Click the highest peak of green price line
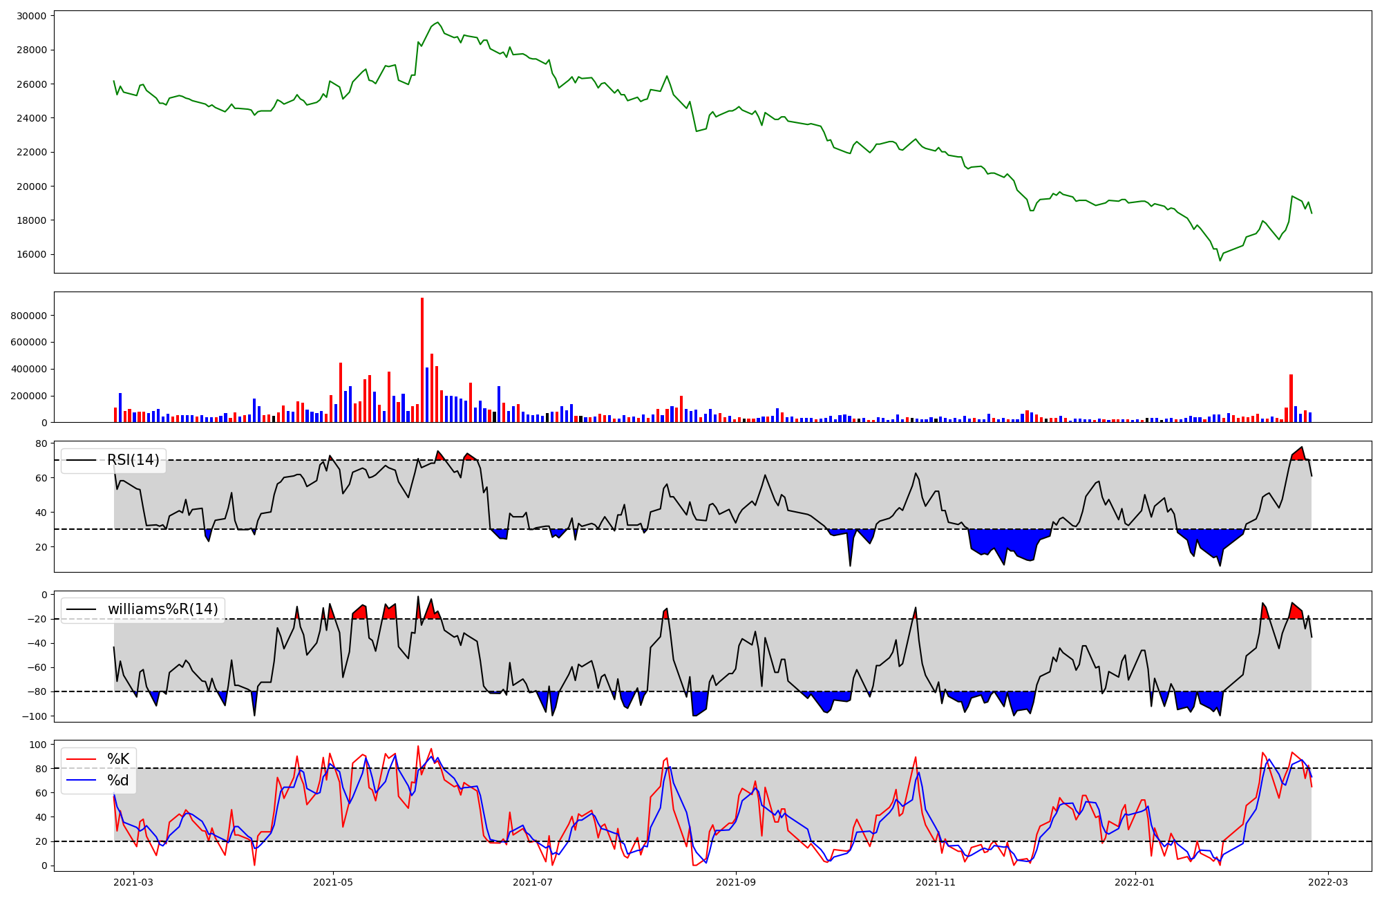The height and width of the screenshot is (898, 1382). point(437,23)
